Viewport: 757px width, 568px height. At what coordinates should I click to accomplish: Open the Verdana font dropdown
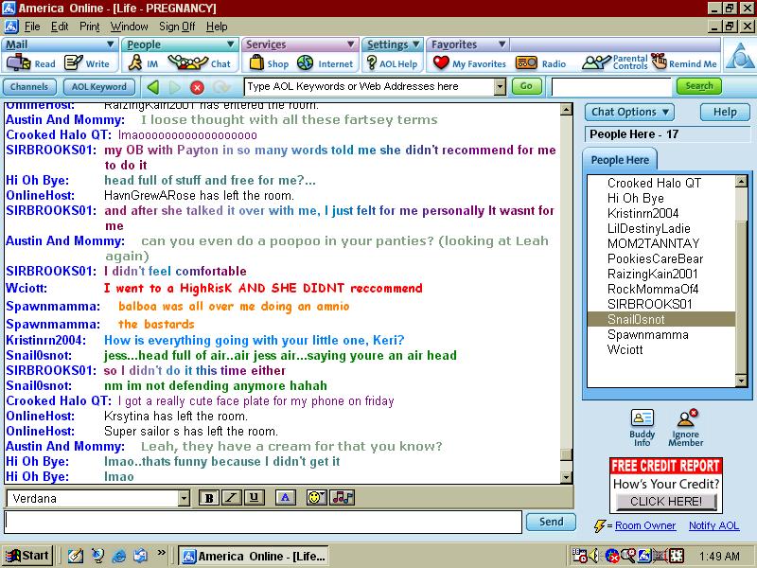tap(184, 499)
